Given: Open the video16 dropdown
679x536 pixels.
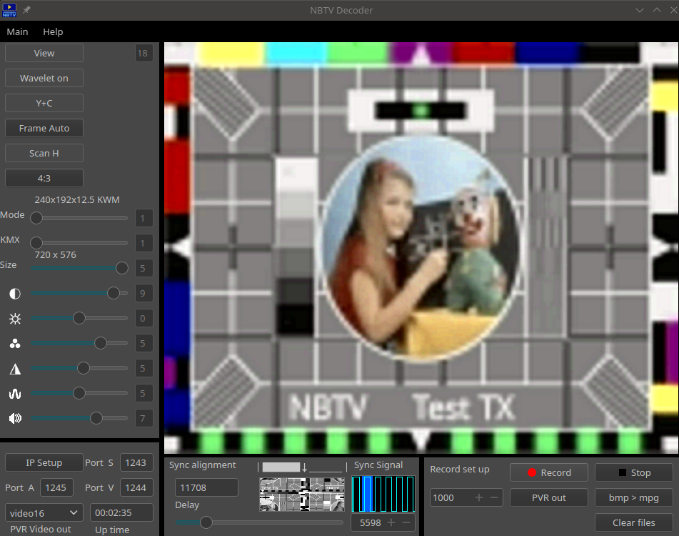Looking at the screenshot, I should [x=44, y=513].
